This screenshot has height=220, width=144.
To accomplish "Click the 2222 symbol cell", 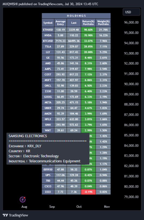I will pos(48,192).
